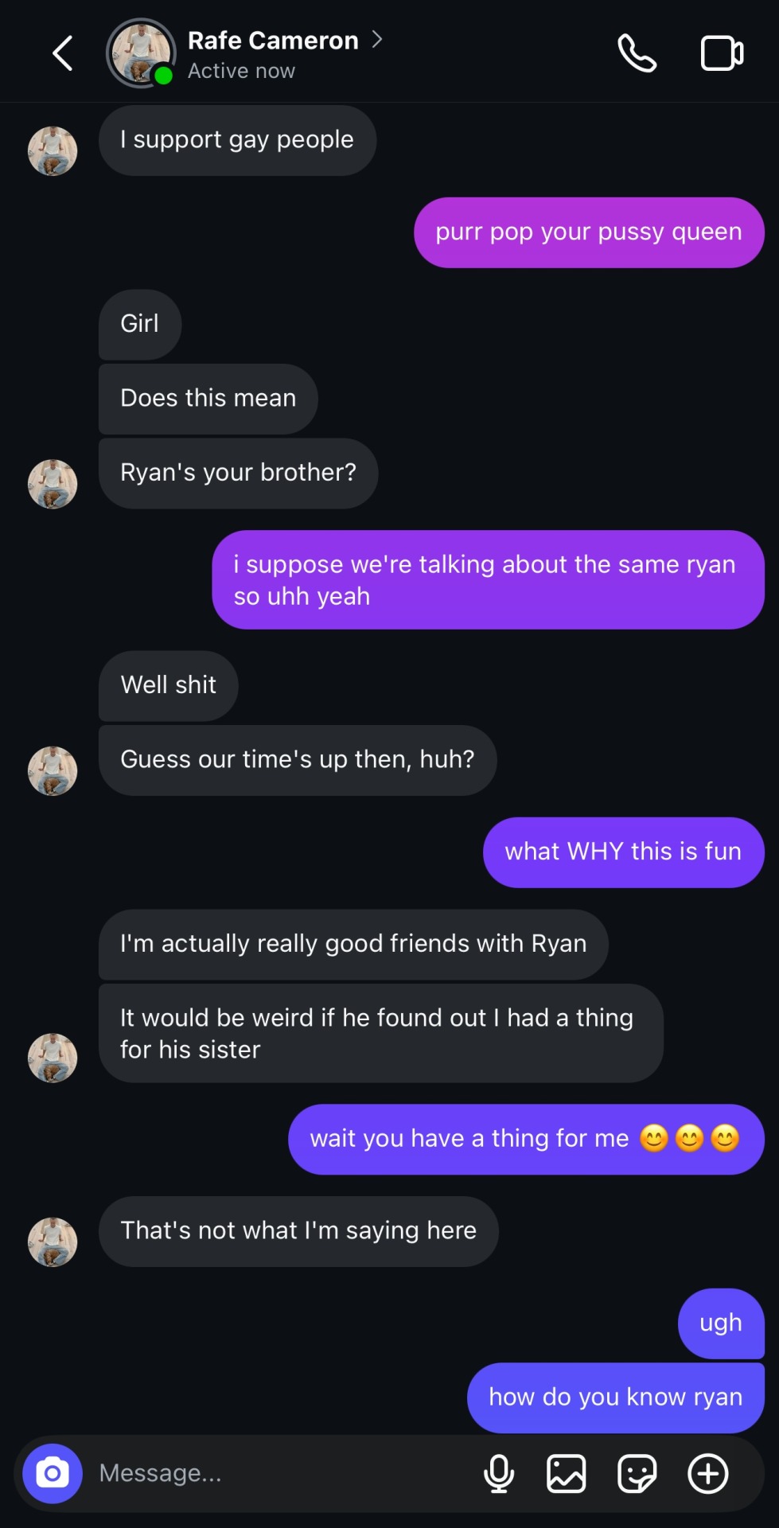779x1528 pixels.
Task: Tap the "purr pop your pussy queen" message
Action: [588, 232]
